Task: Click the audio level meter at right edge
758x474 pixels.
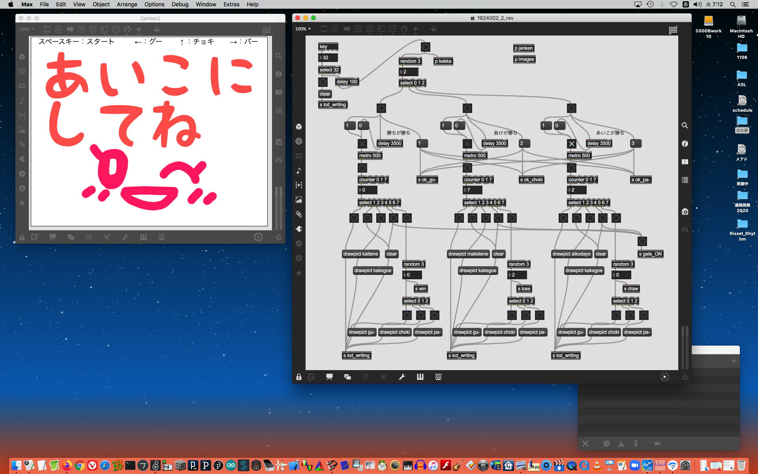Action: [685, 348]
